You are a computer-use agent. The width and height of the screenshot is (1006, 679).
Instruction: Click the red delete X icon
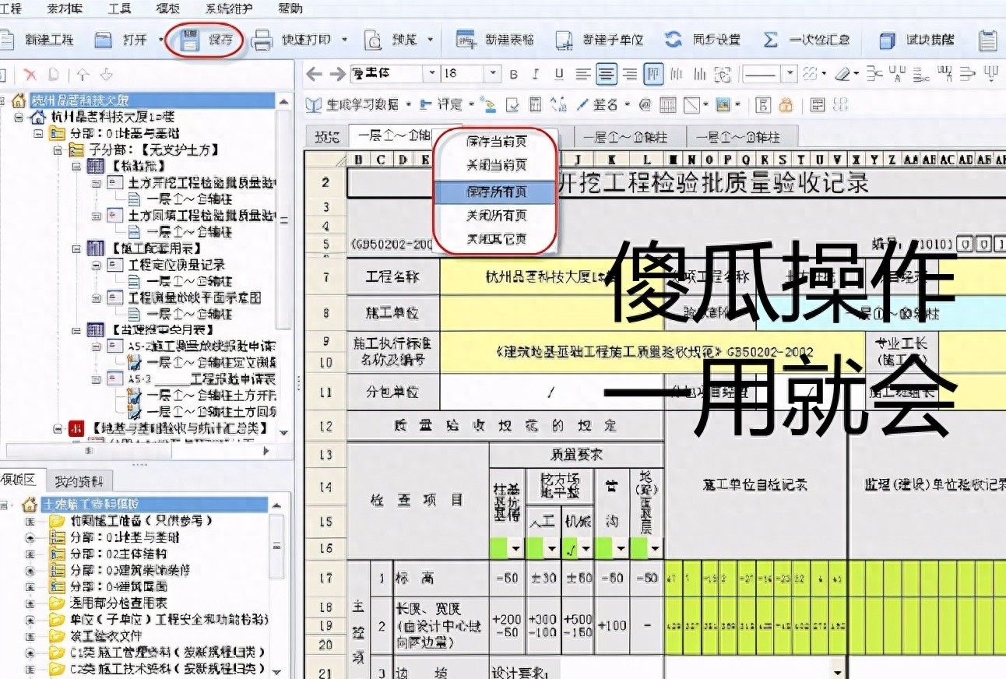tap(30, 75)
